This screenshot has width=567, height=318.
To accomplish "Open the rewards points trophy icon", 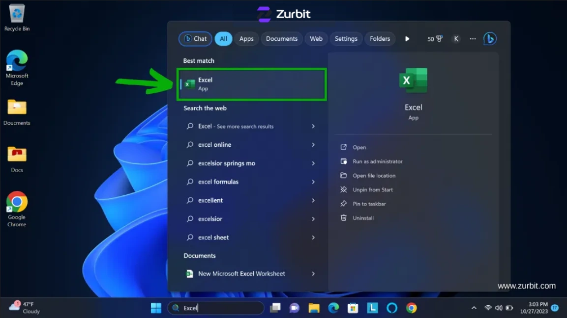I will (x=435, y=39).
